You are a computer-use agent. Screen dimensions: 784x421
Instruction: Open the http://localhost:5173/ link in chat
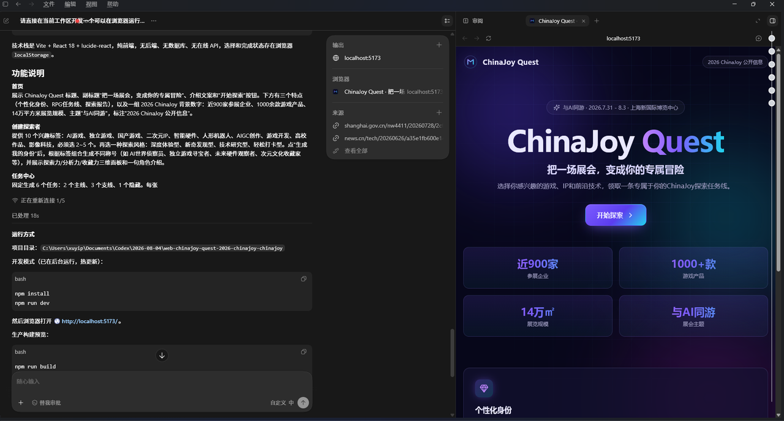point(89,321)
